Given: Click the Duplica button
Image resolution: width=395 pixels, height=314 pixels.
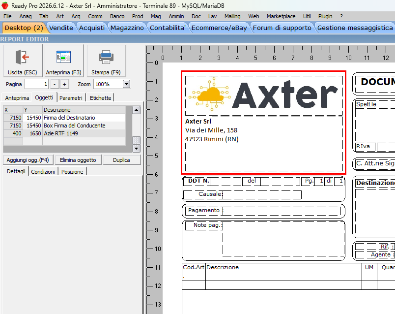Looking at the screenshot, I should click(x=121, y=160).
